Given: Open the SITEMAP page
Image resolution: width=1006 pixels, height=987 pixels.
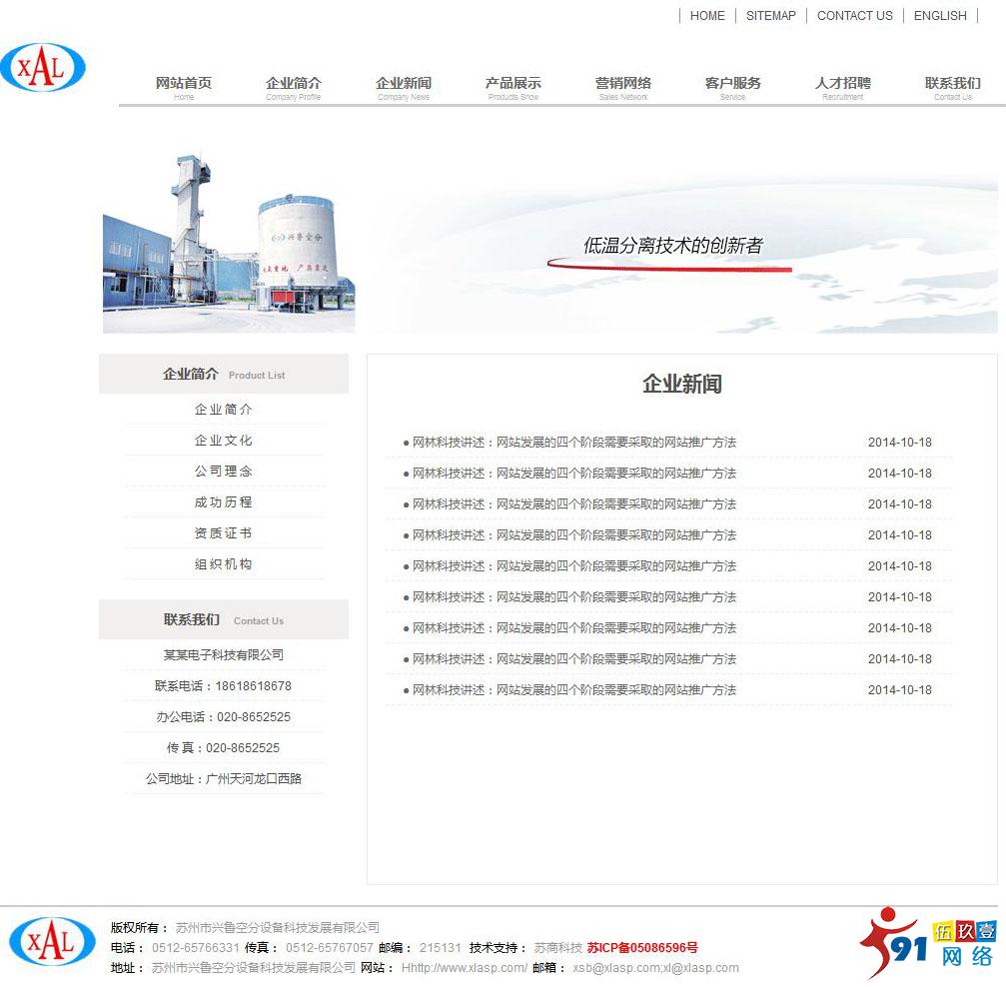Looking at the screenshot, I should 770,16.
